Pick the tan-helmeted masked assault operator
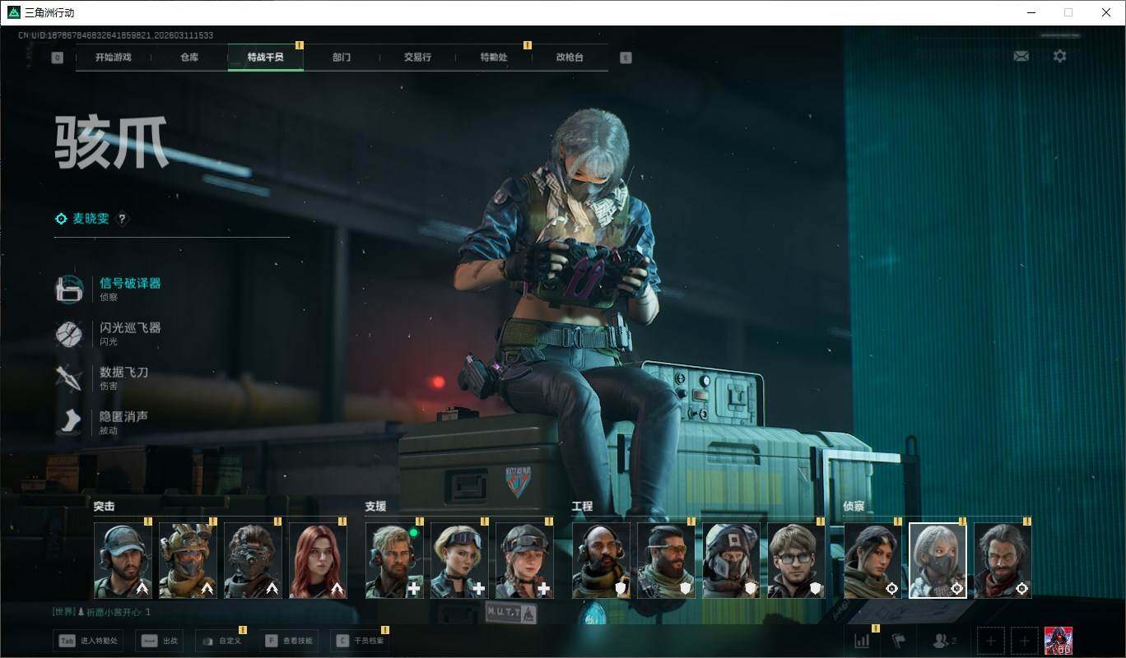1126x658 pixels. [188, 561]
